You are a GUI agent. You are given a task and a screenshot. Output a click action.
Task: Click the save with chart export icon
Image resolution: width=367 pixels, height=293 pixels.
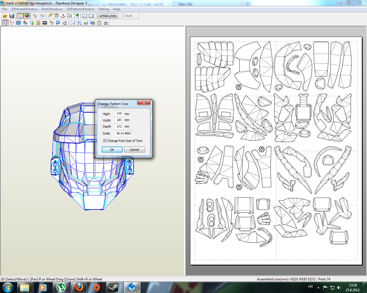(93, 23)
